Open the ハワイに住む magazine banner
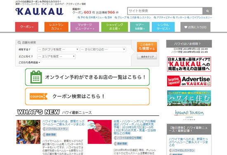This screenshot has height=155, width=227. pos(189,98)
